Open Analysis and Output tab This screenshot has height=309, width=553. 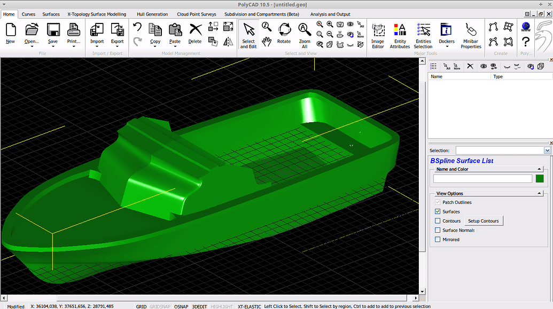(330, 14)
